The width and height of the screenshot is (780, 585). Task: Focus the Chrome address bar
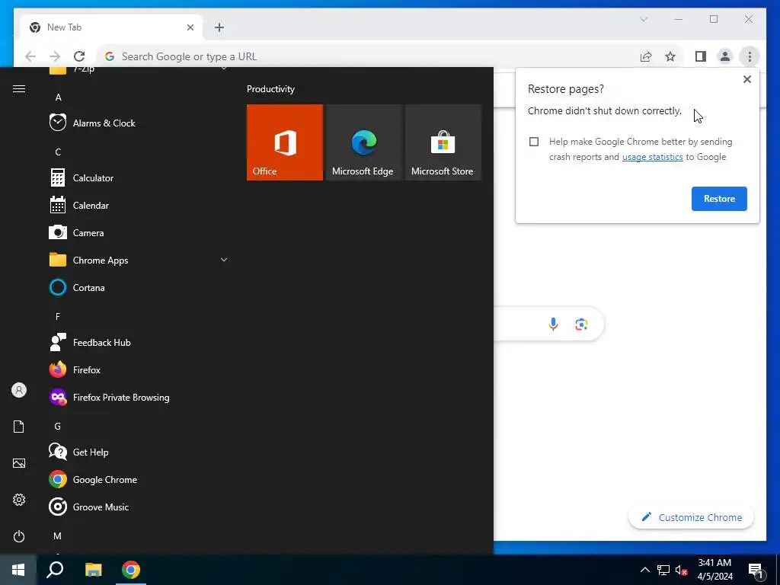coord(366,56)
